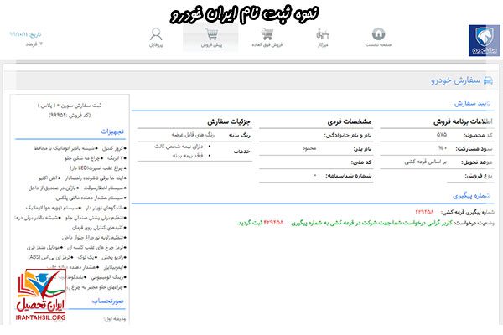Click the green request status message
This screenshot has height=335, width=503.
pyautogui.click(x=345, y=223)
